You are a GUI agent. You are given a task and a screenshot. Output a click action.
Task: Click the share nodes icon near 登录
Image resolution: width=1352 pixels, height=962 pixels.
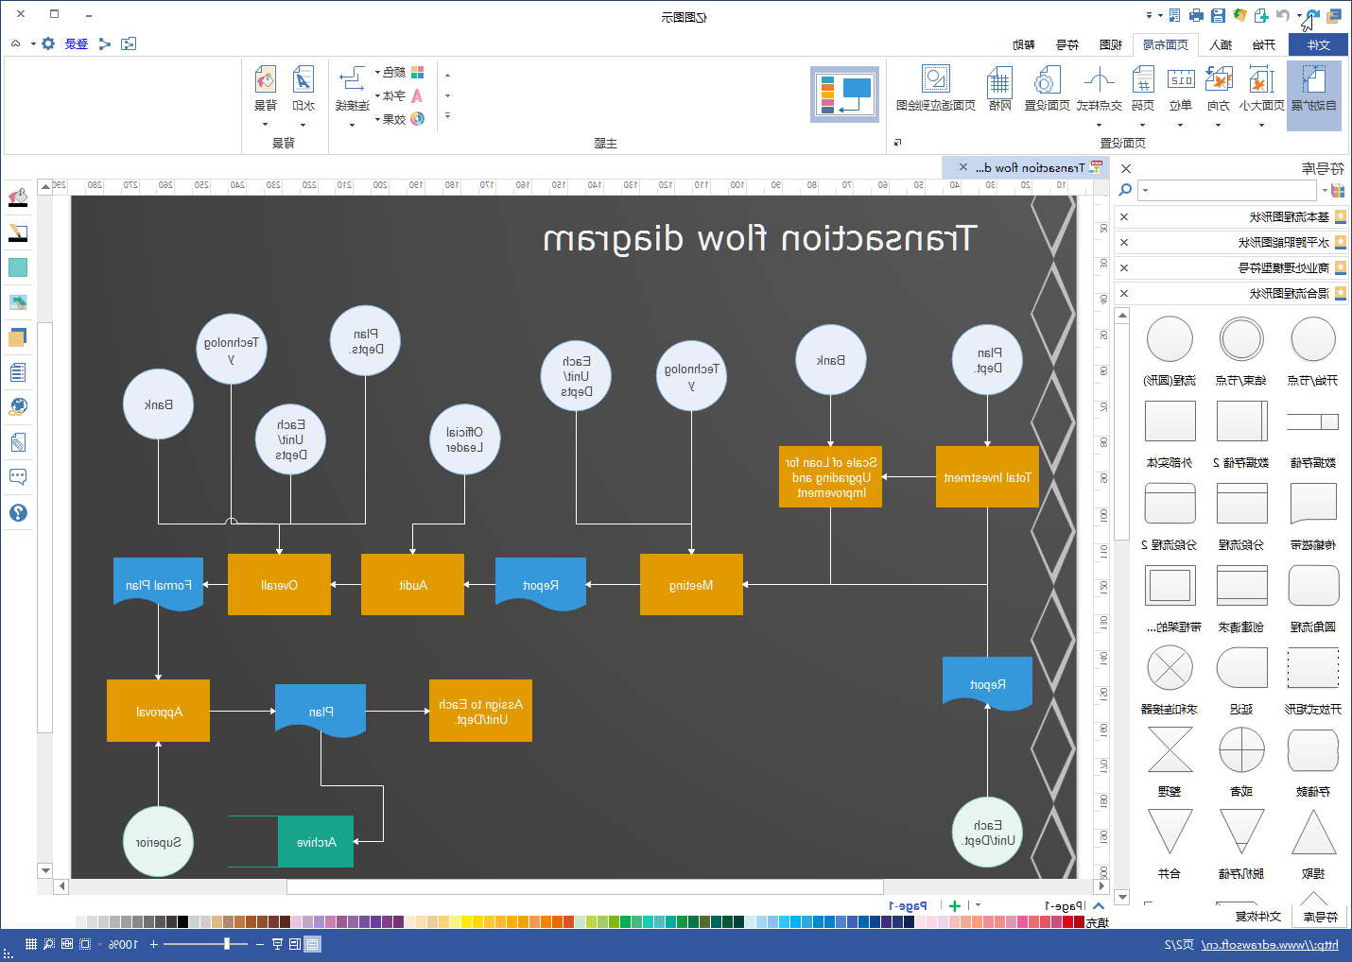[105, 43]
